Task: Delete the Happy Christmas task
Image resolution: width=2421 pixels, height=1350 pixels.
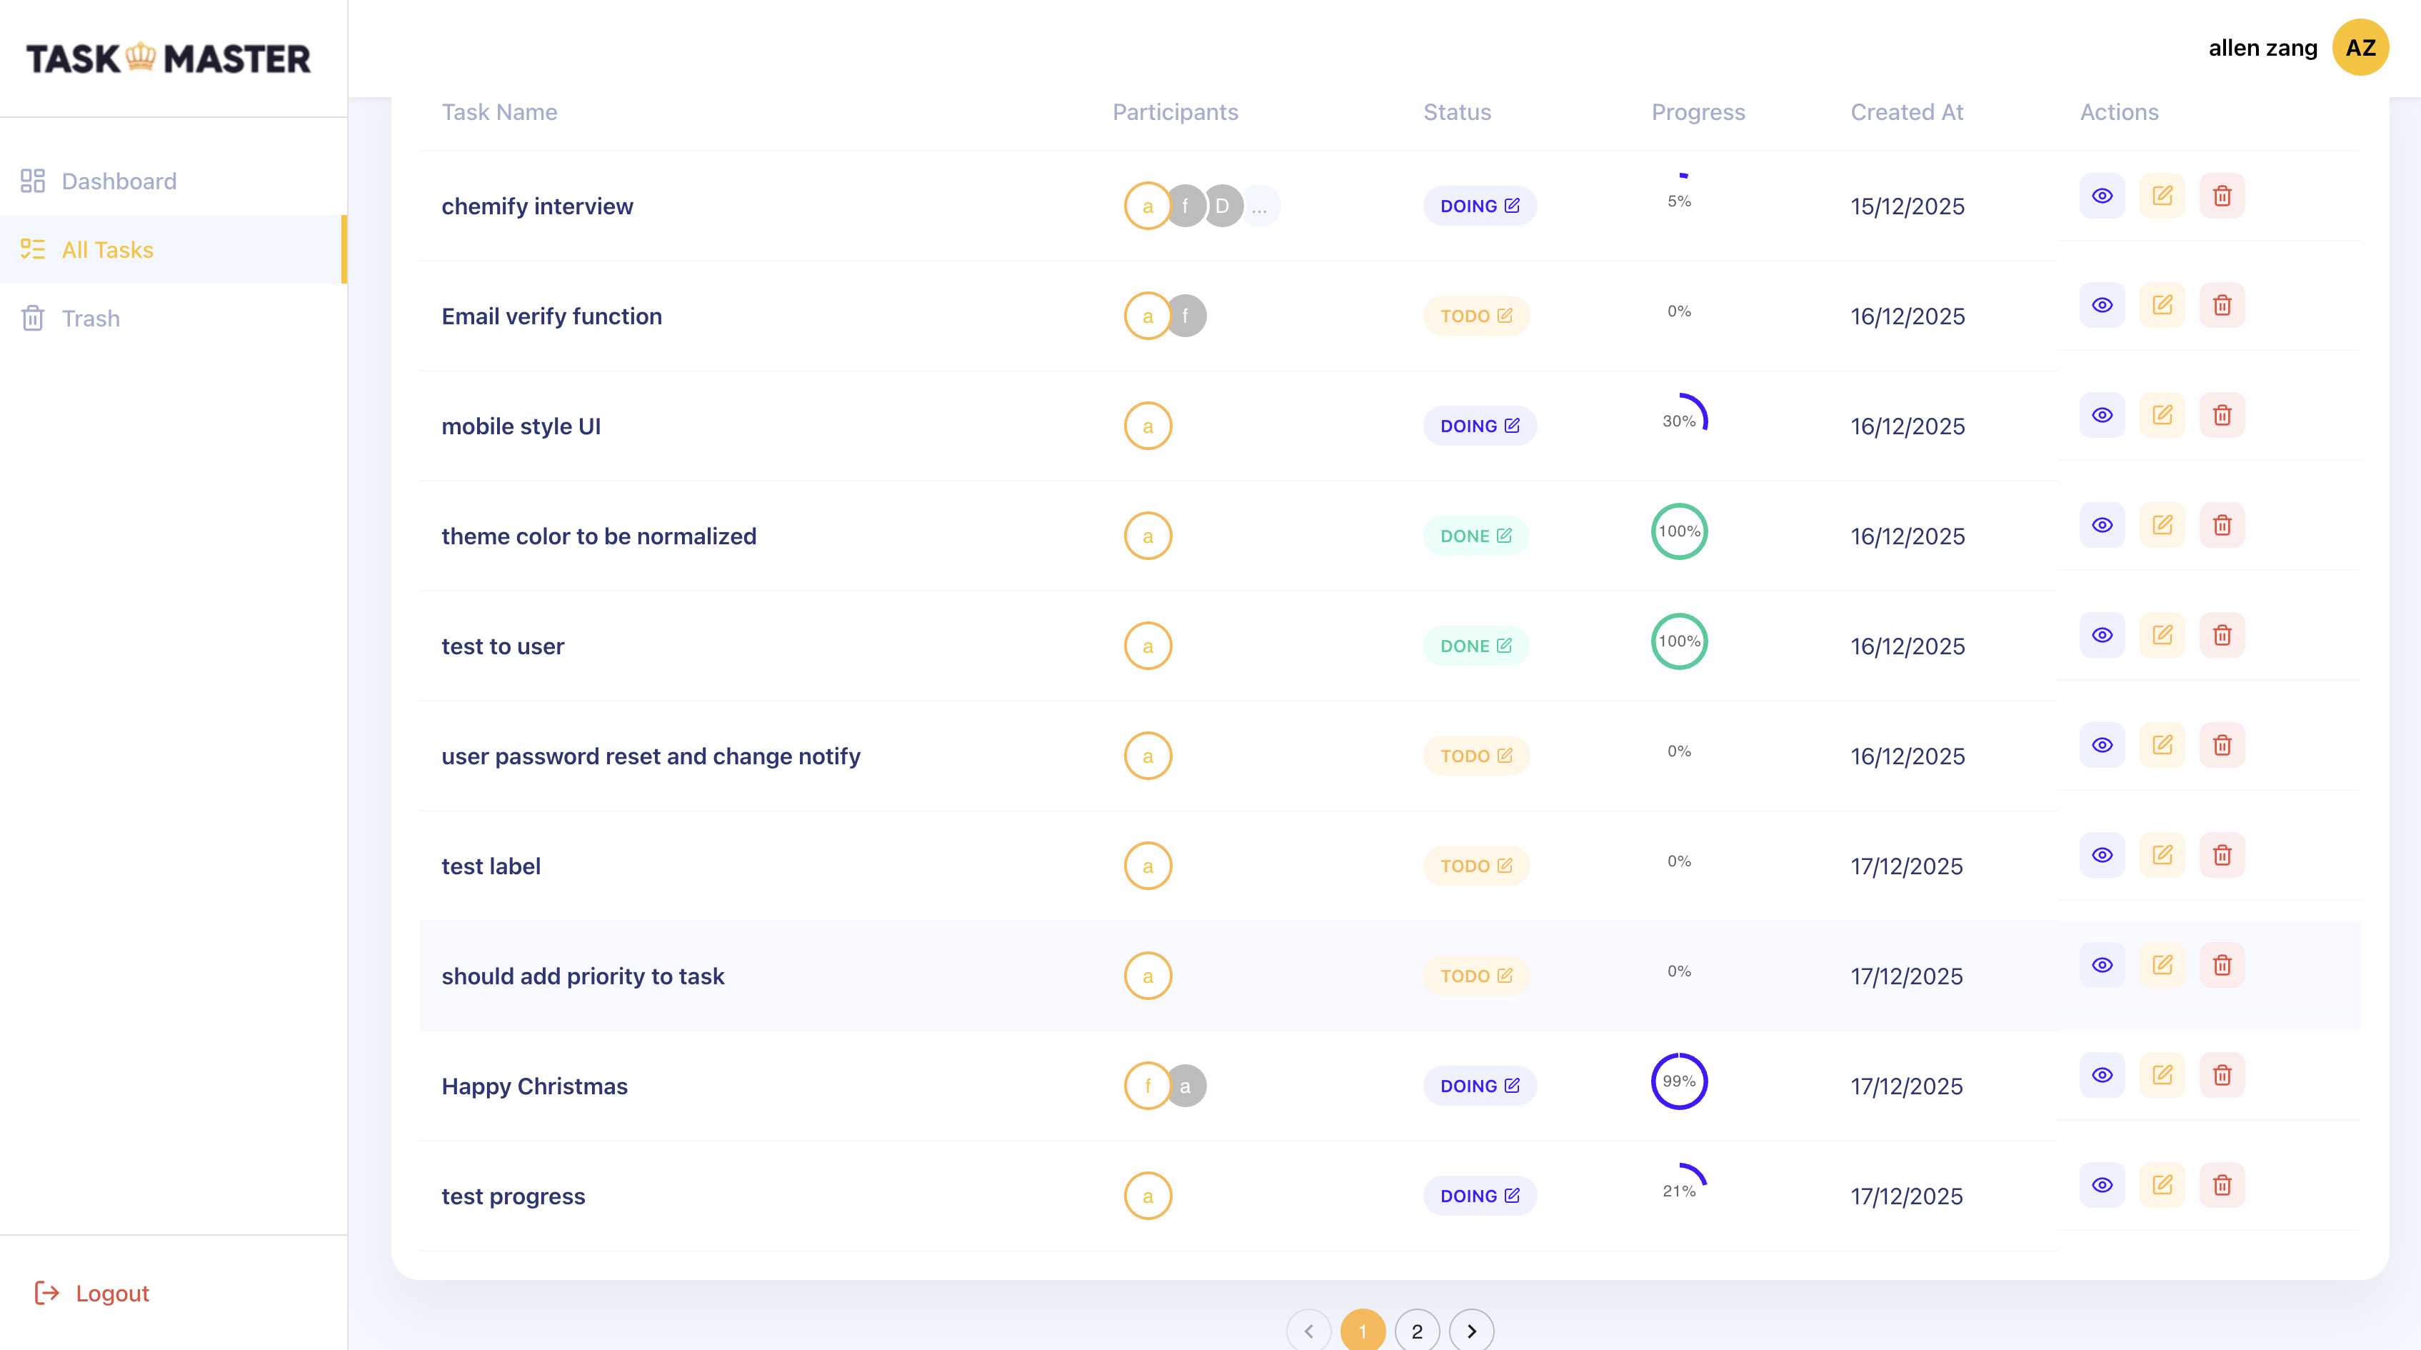Action: click(x=2222, y=1076)
